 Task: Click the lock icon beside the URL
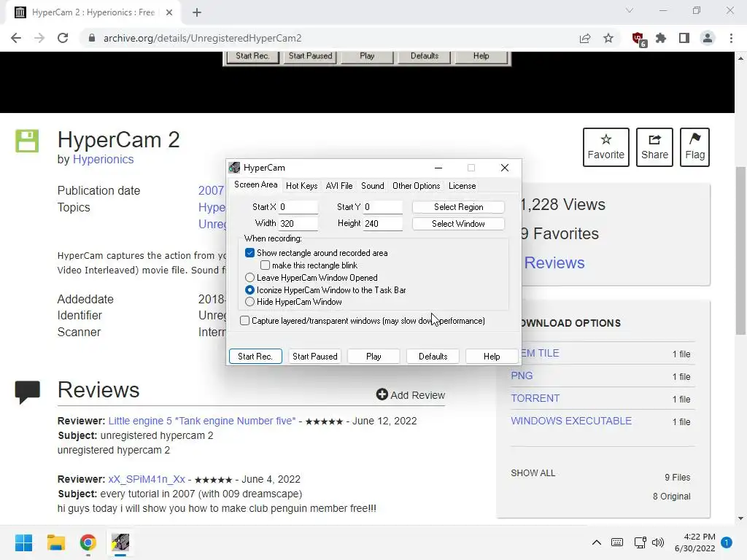point(92,38)
